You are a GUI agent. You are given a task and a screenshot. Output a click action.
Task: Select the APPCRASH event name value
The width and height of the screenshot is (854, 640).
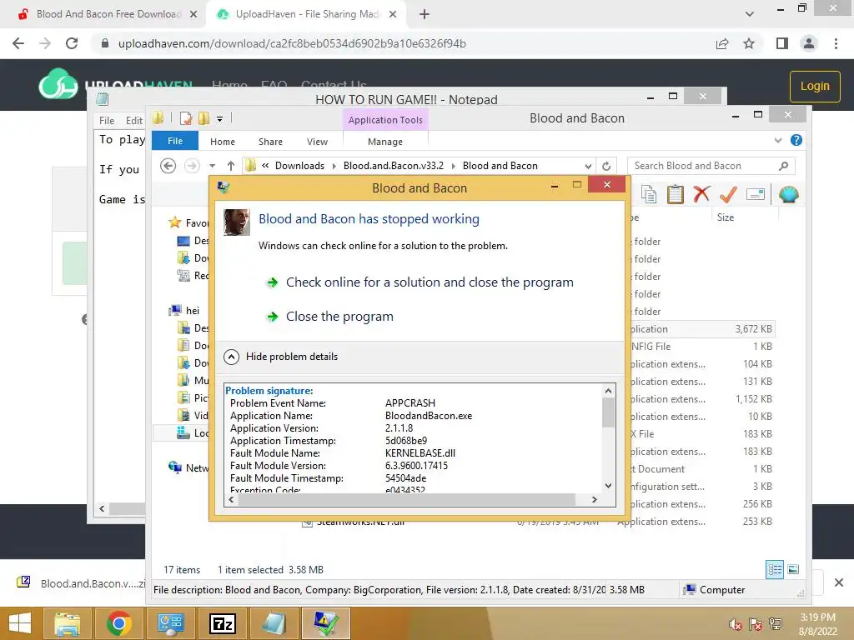410,402
